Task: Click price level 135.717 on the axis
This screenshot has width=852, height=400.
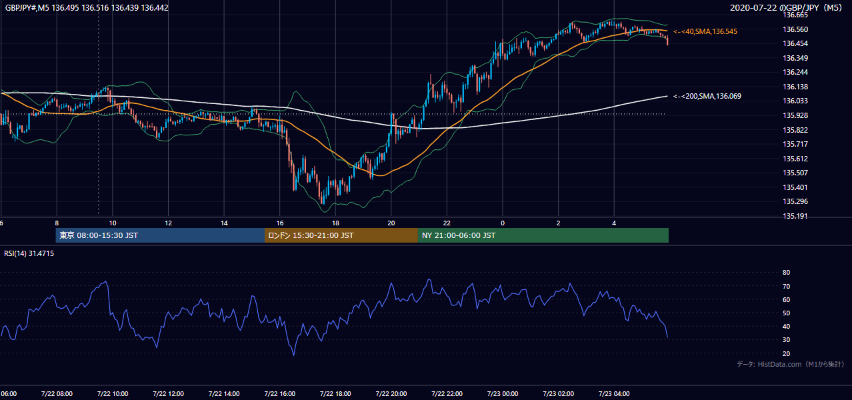Action: [x=795, y=144]
